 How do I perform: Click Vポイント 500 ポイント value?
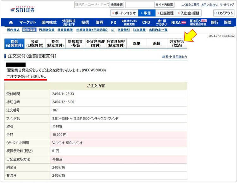[x=67, y=143]
